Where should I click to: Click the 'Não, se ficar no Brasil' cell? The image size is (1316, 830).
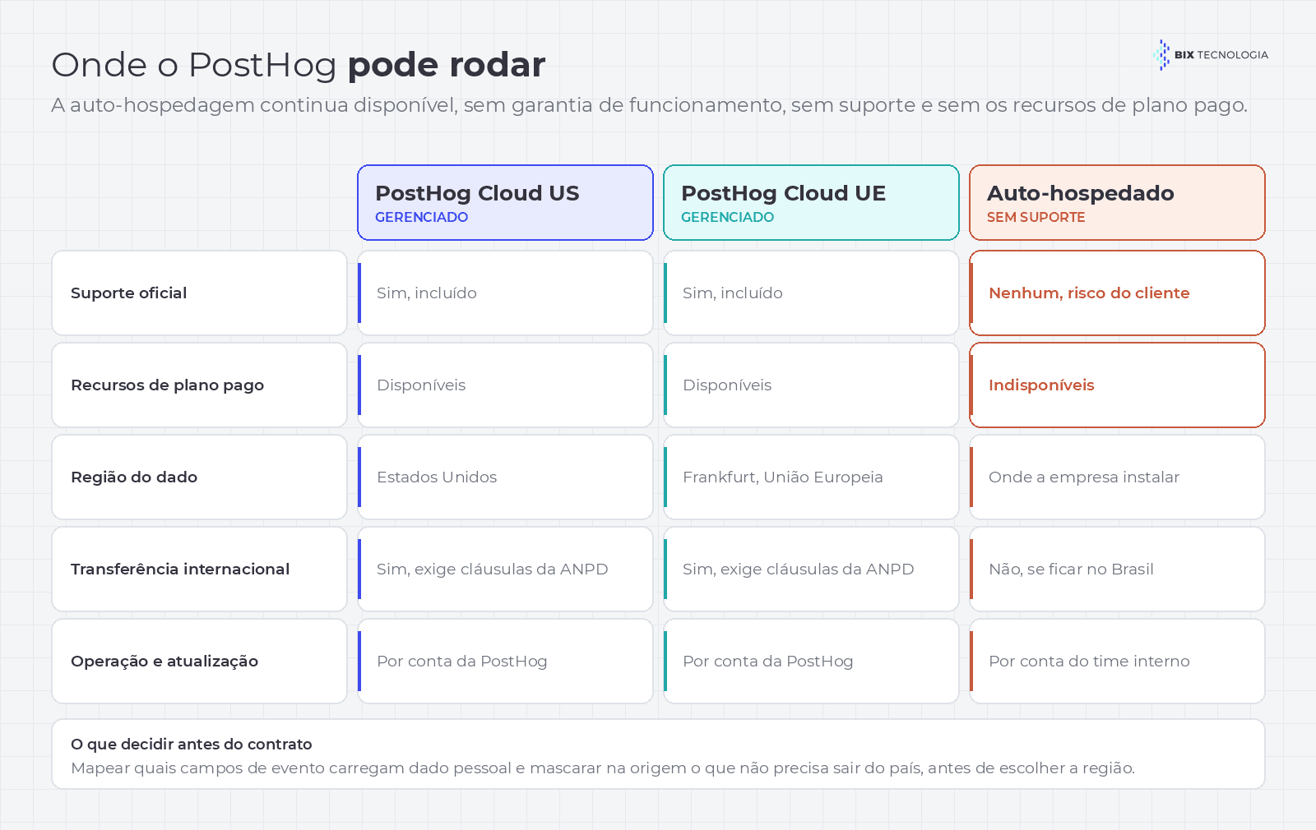click(x=1117, y=569)
